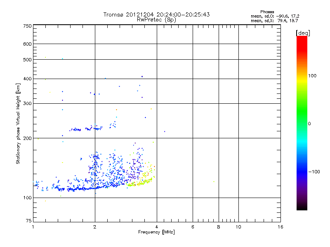Click the purple point on the 400 km line

142,77
